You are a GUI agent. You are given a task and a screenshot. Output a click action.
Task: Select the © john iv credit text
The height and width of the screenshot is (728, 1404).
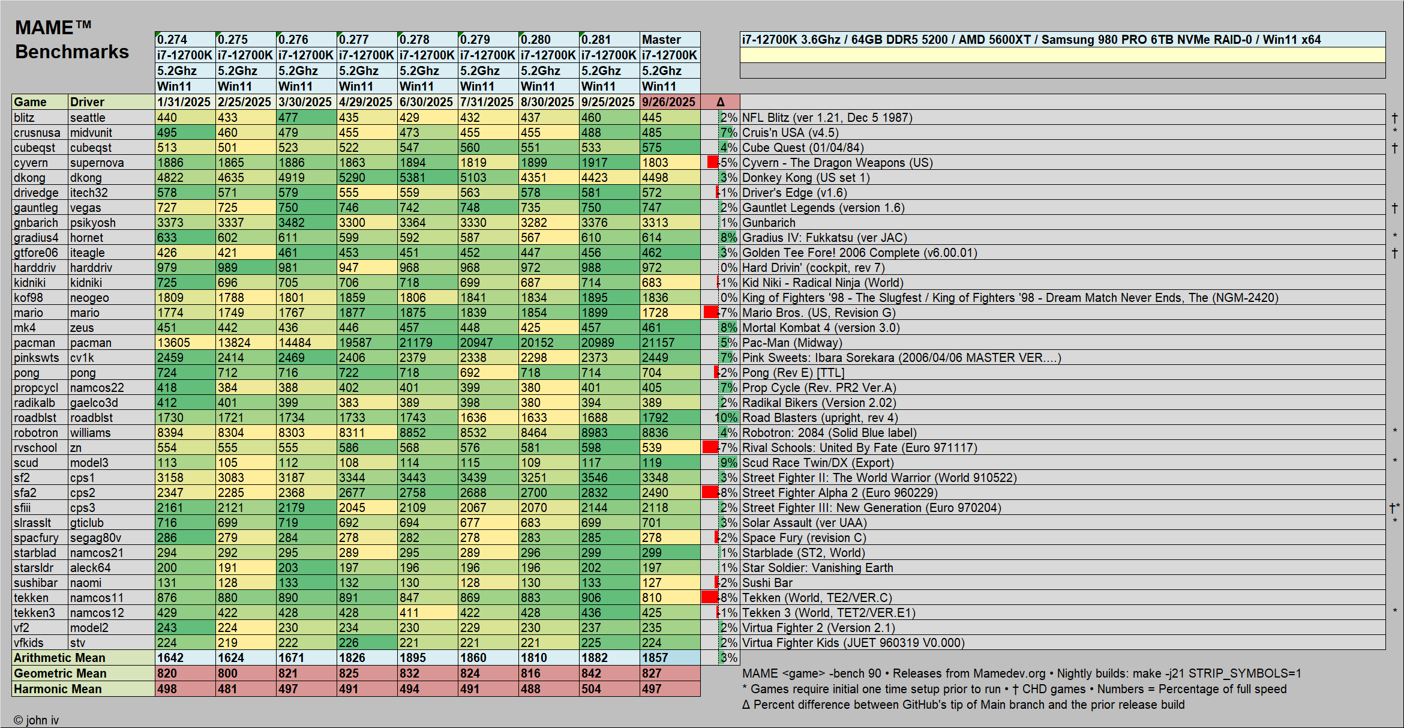click(36, 720)
